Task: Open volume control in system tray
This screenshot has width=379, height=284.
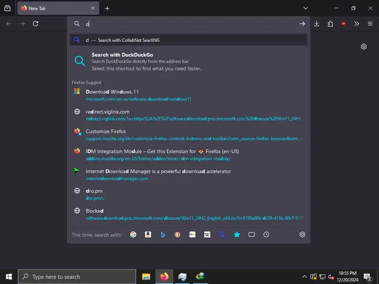Action: click(x=331, y=277)
